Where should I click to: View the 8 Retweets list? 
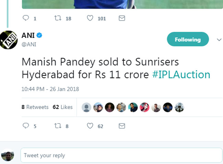point(35,107)
